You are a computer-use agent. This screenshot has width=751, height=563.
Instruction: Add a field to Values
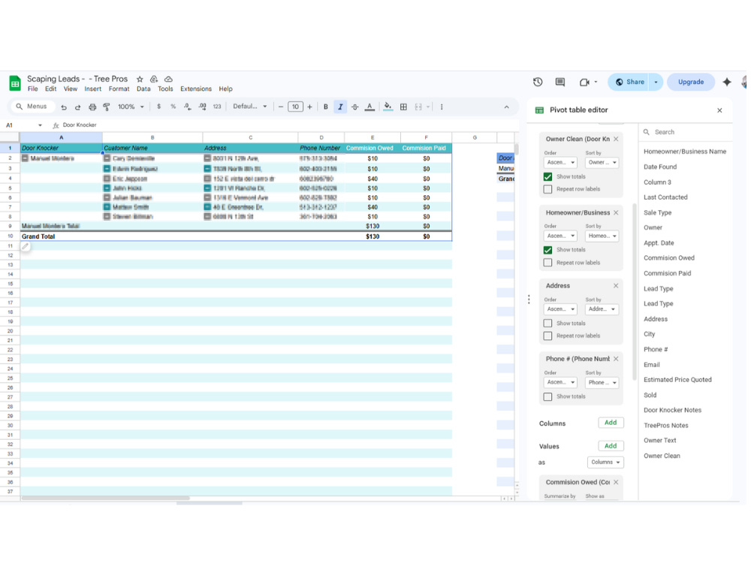pyautogui.click(x=611, y=446)
